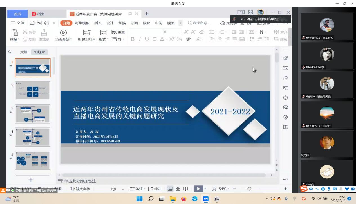This screenshot has height=204, width=356.
Task: Click the 3D box icon in status bar
Action: [x=114, y=189]
